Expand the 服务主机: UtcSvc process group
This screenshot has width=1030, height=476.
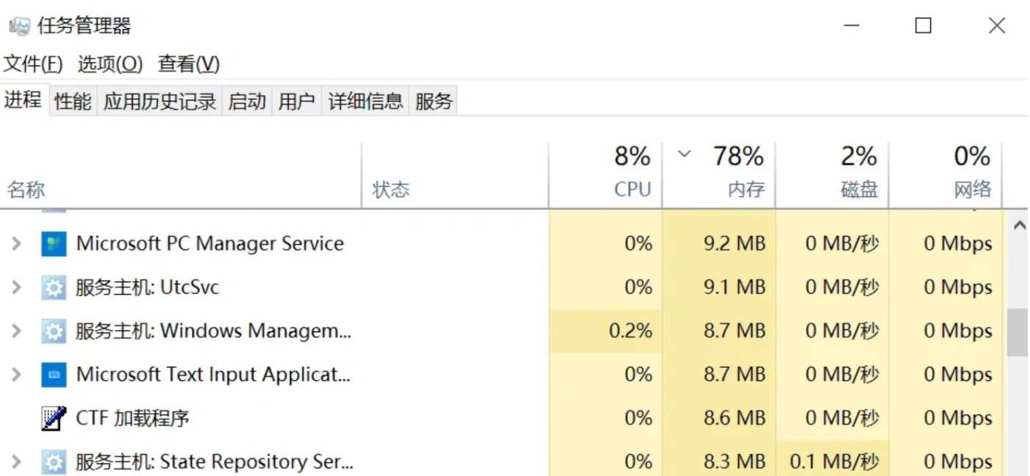tap(16, 287)
